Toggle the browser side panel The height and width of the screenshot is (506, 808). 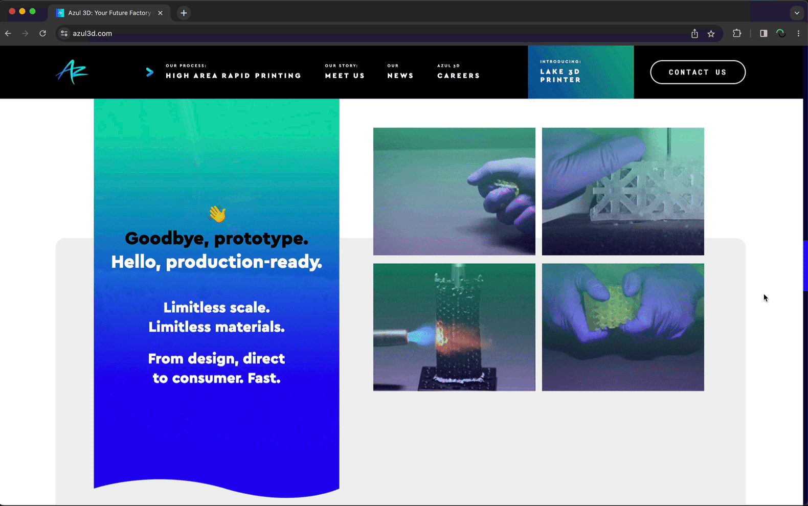764,33
